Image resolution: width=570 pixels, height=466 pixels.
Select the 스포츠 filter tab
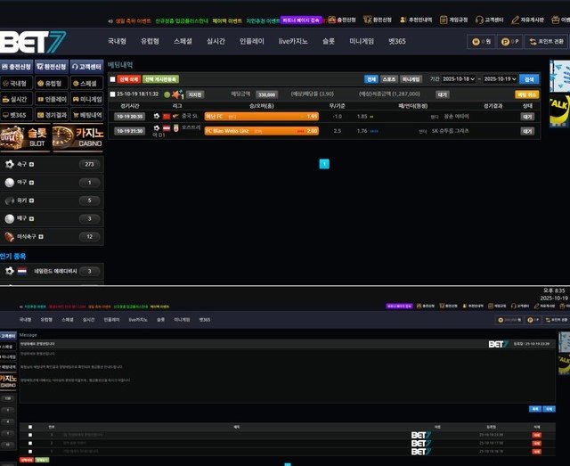pos(389,79)
